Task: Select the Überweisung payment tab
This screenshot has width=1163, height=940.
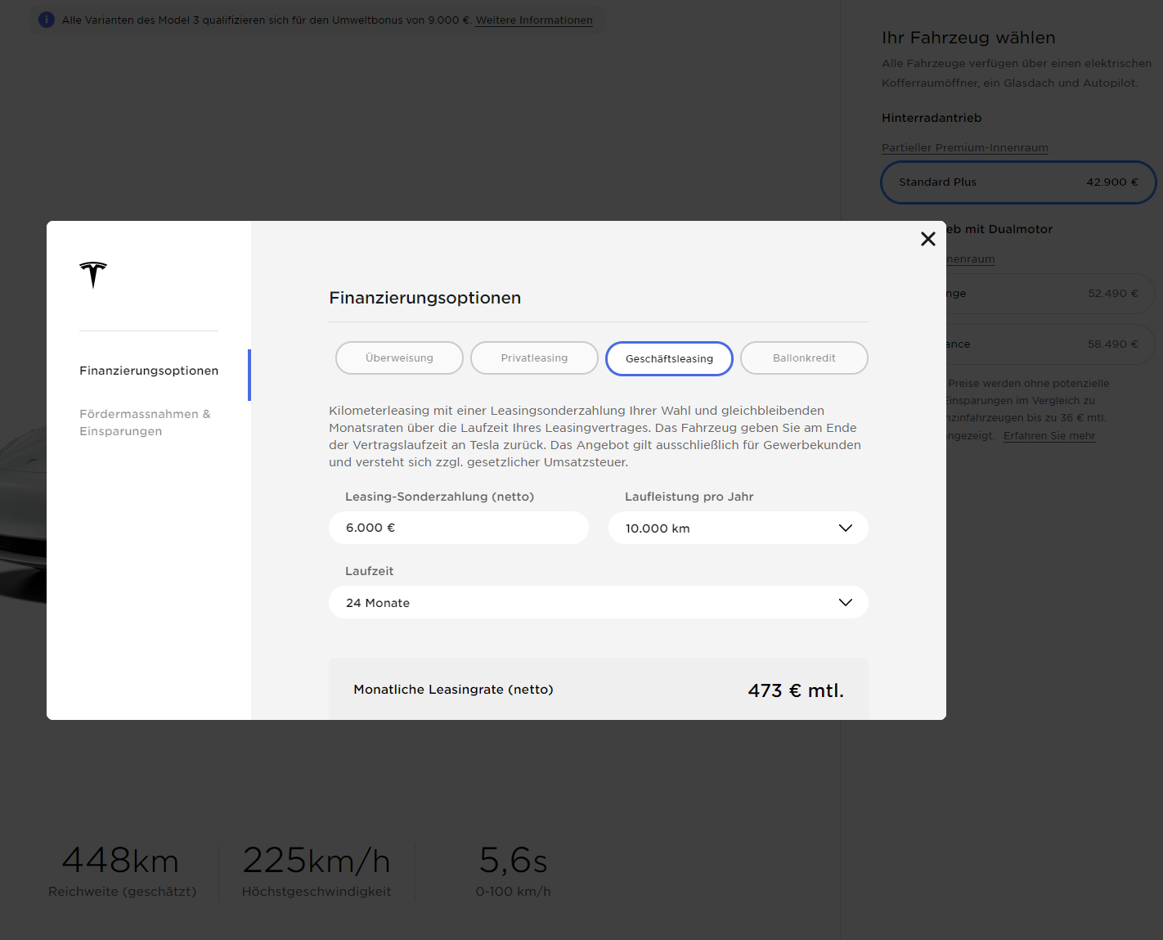Action: tap(399, 358)
